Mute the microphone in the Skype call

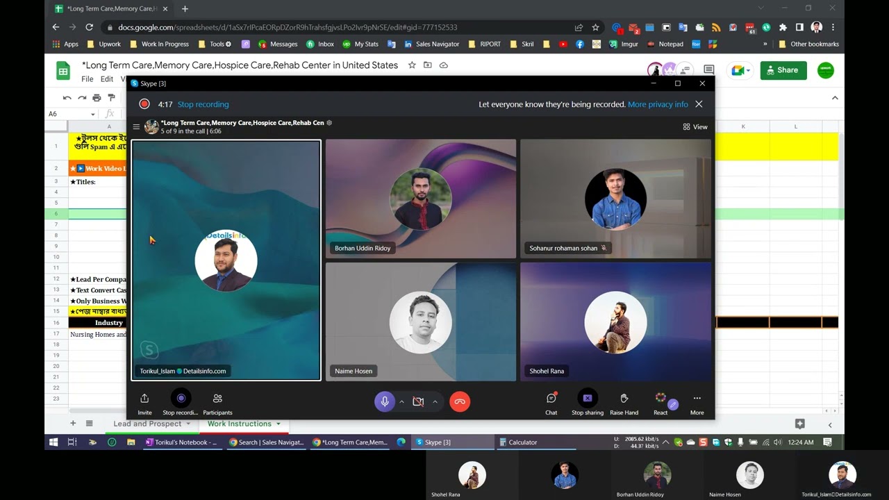click(x=384, y=401)
